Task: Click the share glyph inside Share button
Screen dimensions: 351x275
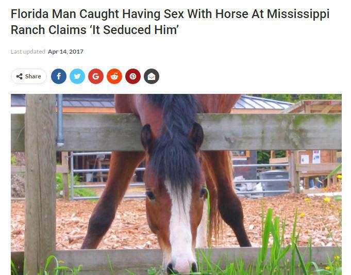Action: click(20, 76)
